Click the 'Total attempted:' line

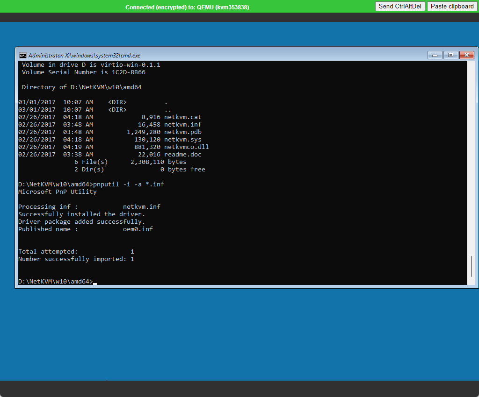76,252
